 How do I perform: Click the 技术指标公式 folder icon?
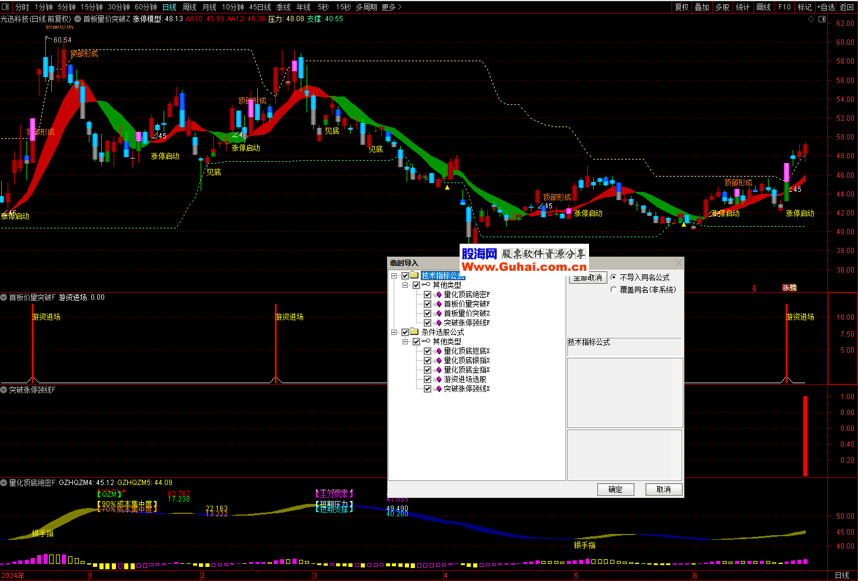pos(414,275)
